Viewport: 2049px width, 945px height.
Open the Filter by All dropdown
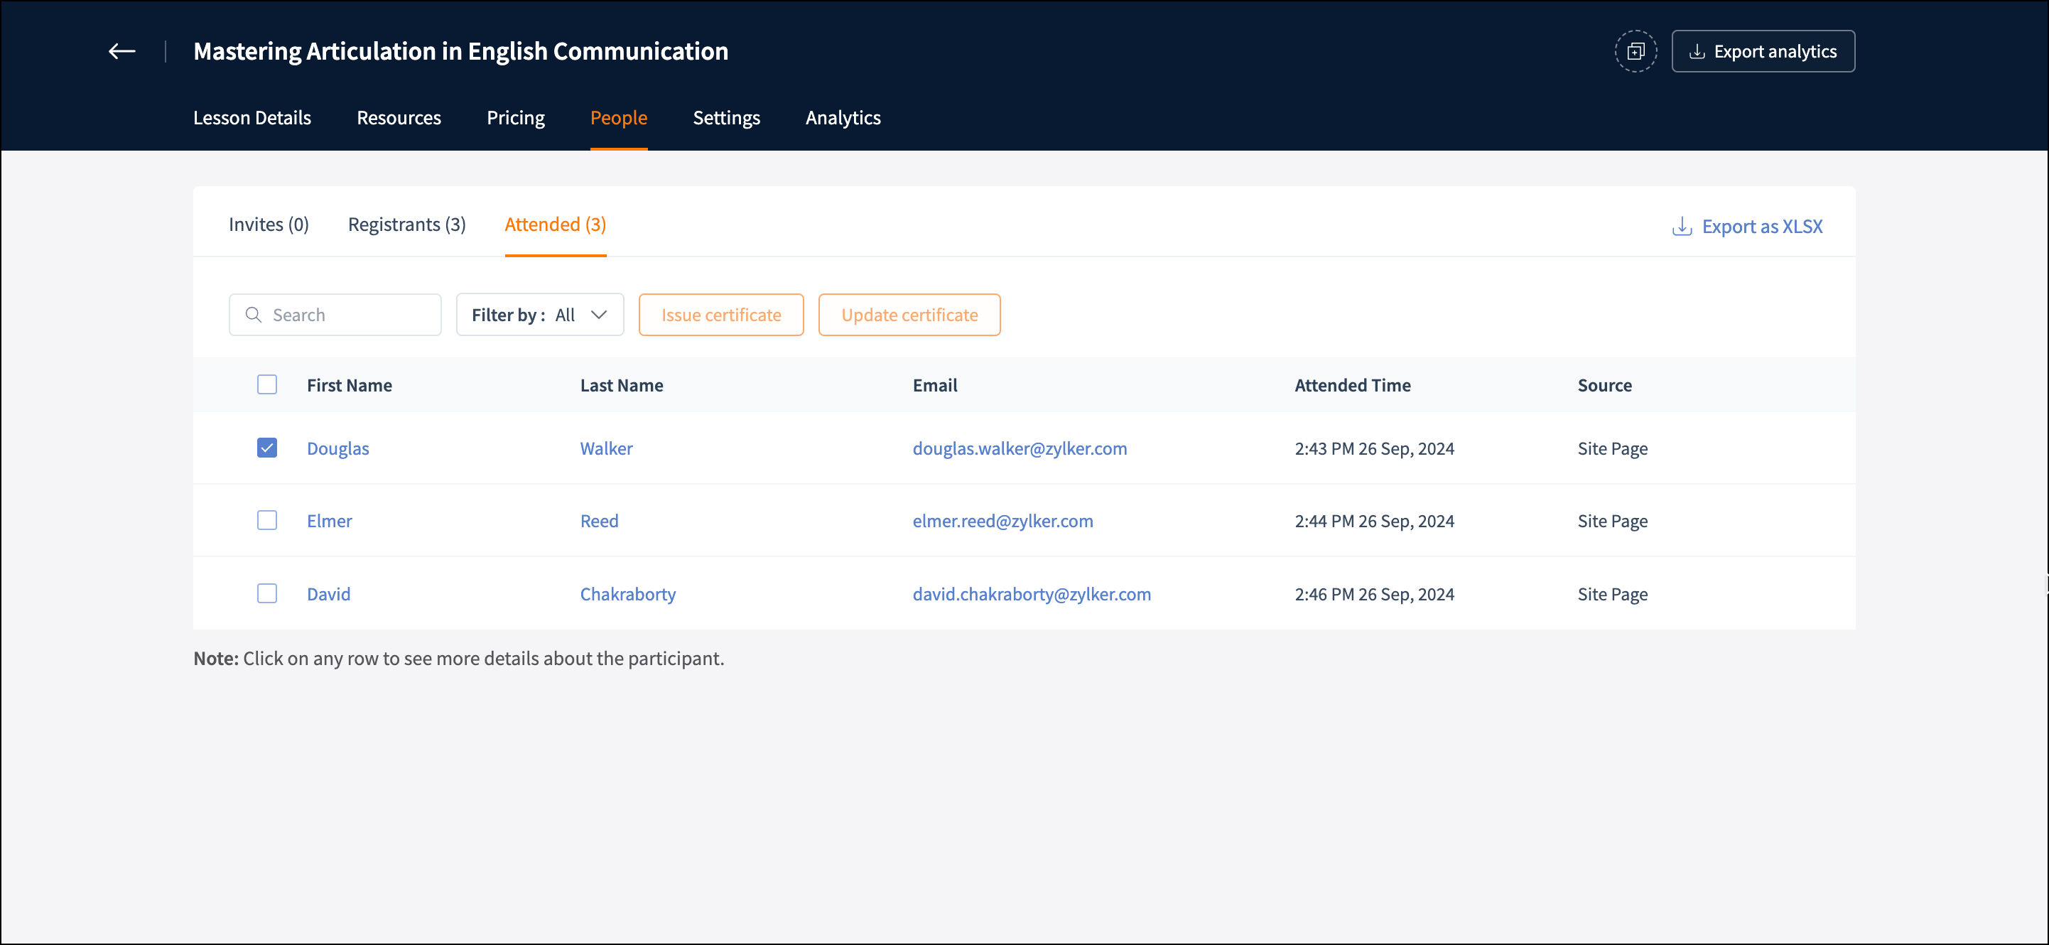point(539,315)
